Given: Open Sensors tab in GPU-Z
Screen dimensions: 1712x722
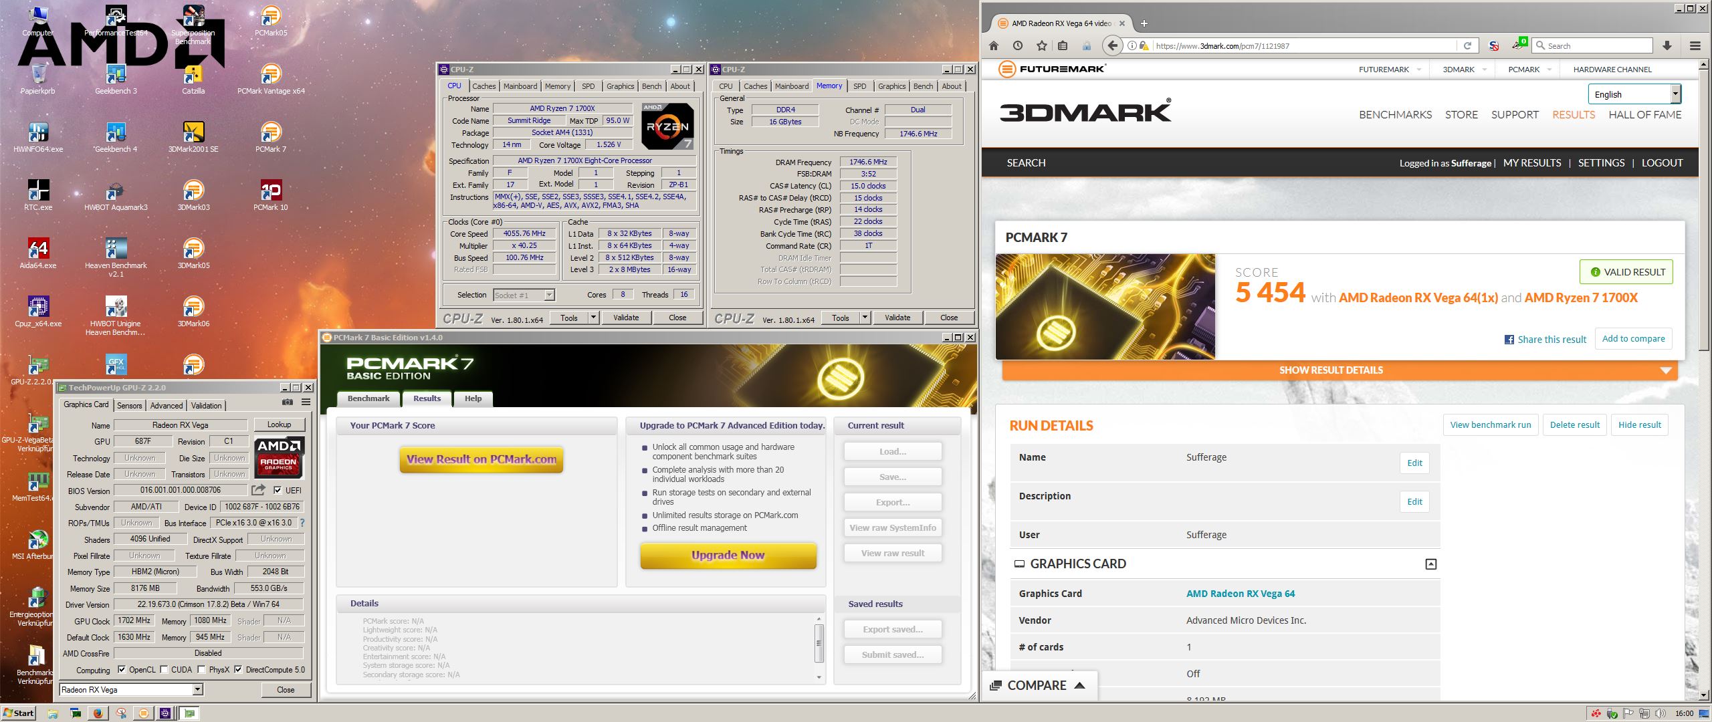Looking at the screenshot, I should click(129, 405).
